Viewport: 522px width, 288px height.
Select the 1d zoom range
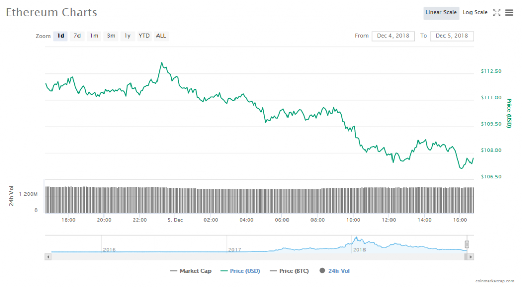[x=60, y=36]
